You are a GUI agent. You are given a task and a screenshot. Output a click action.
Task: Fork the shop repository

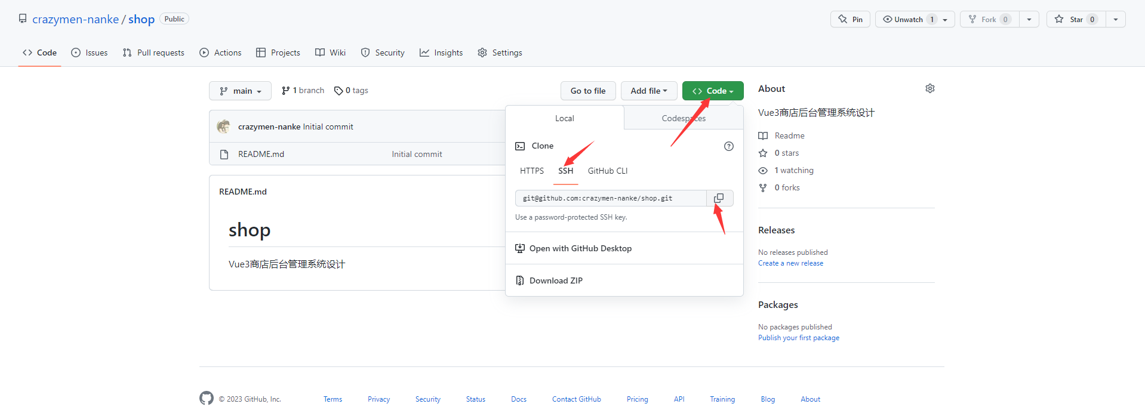(989, 19)
